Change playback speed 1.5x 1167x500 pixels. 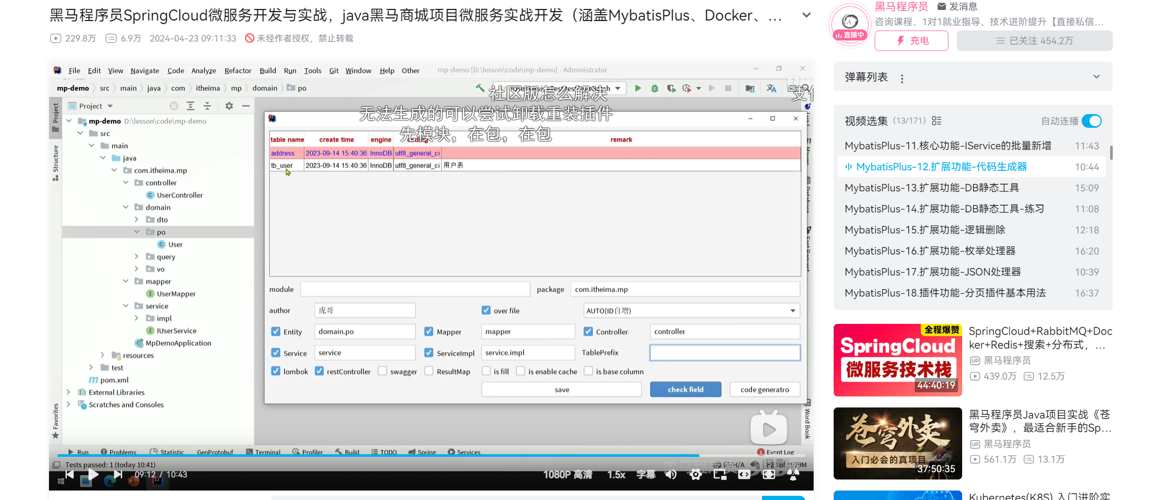[616, 475]
